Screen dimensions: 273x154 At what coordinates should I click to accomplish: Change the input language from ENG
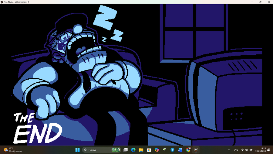(x=236, y=150)
